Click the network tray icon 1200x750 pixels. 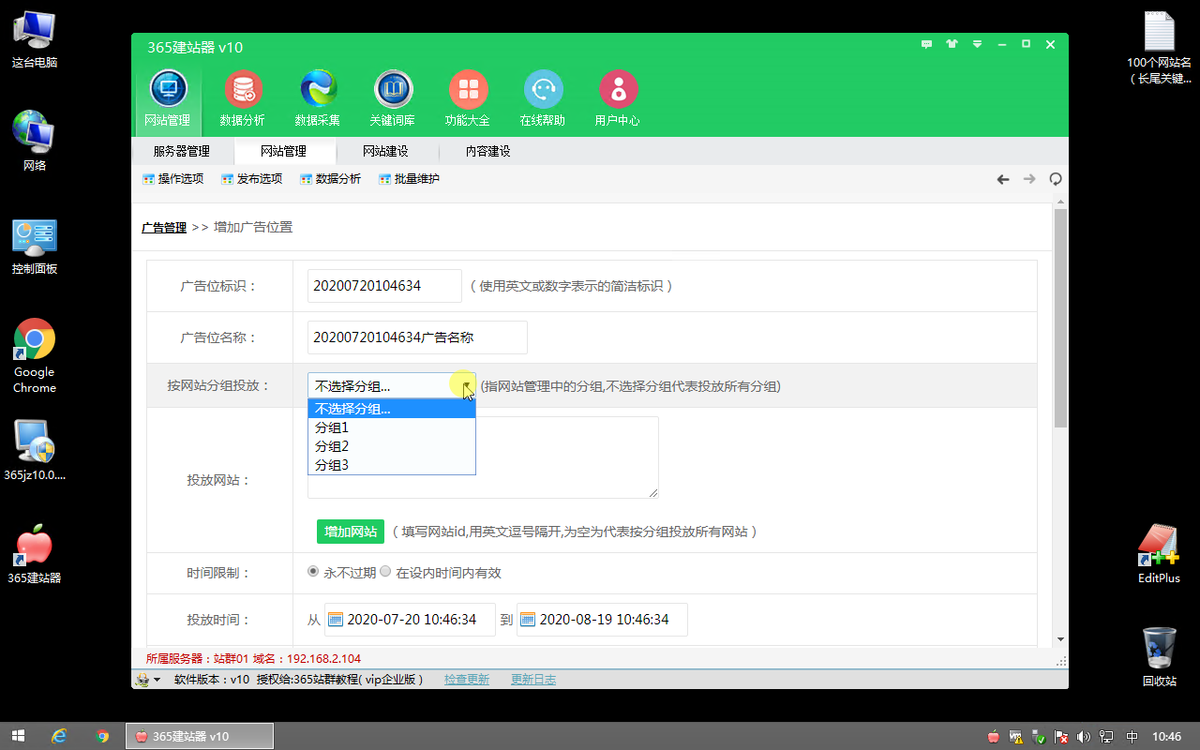coord(1107,737)
